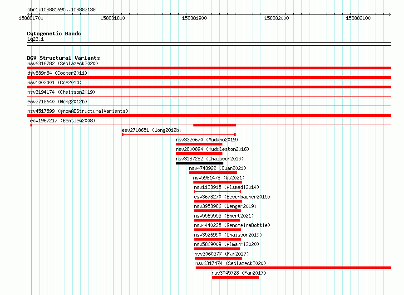This screenshot has width=404, height=295.
Task: Click nsv3194174 (Chaisson2019) label
Action: [x=61, y=92]
